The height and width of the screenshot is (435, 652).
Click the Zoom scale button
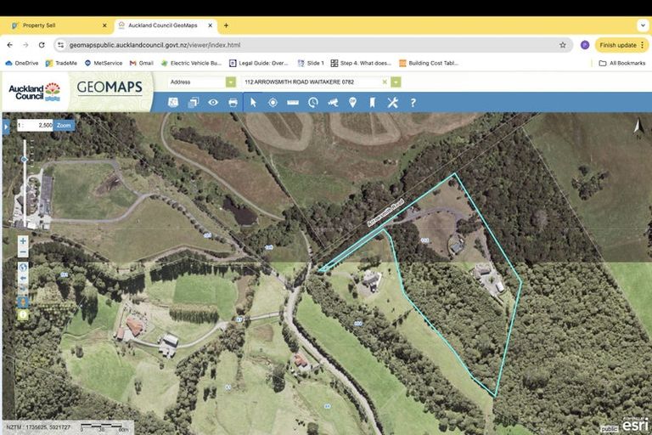point(65,125)
